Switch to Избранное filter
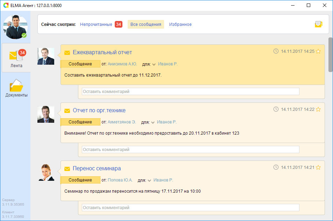This screenshot has width=333, height=221. tap(180, 24)
